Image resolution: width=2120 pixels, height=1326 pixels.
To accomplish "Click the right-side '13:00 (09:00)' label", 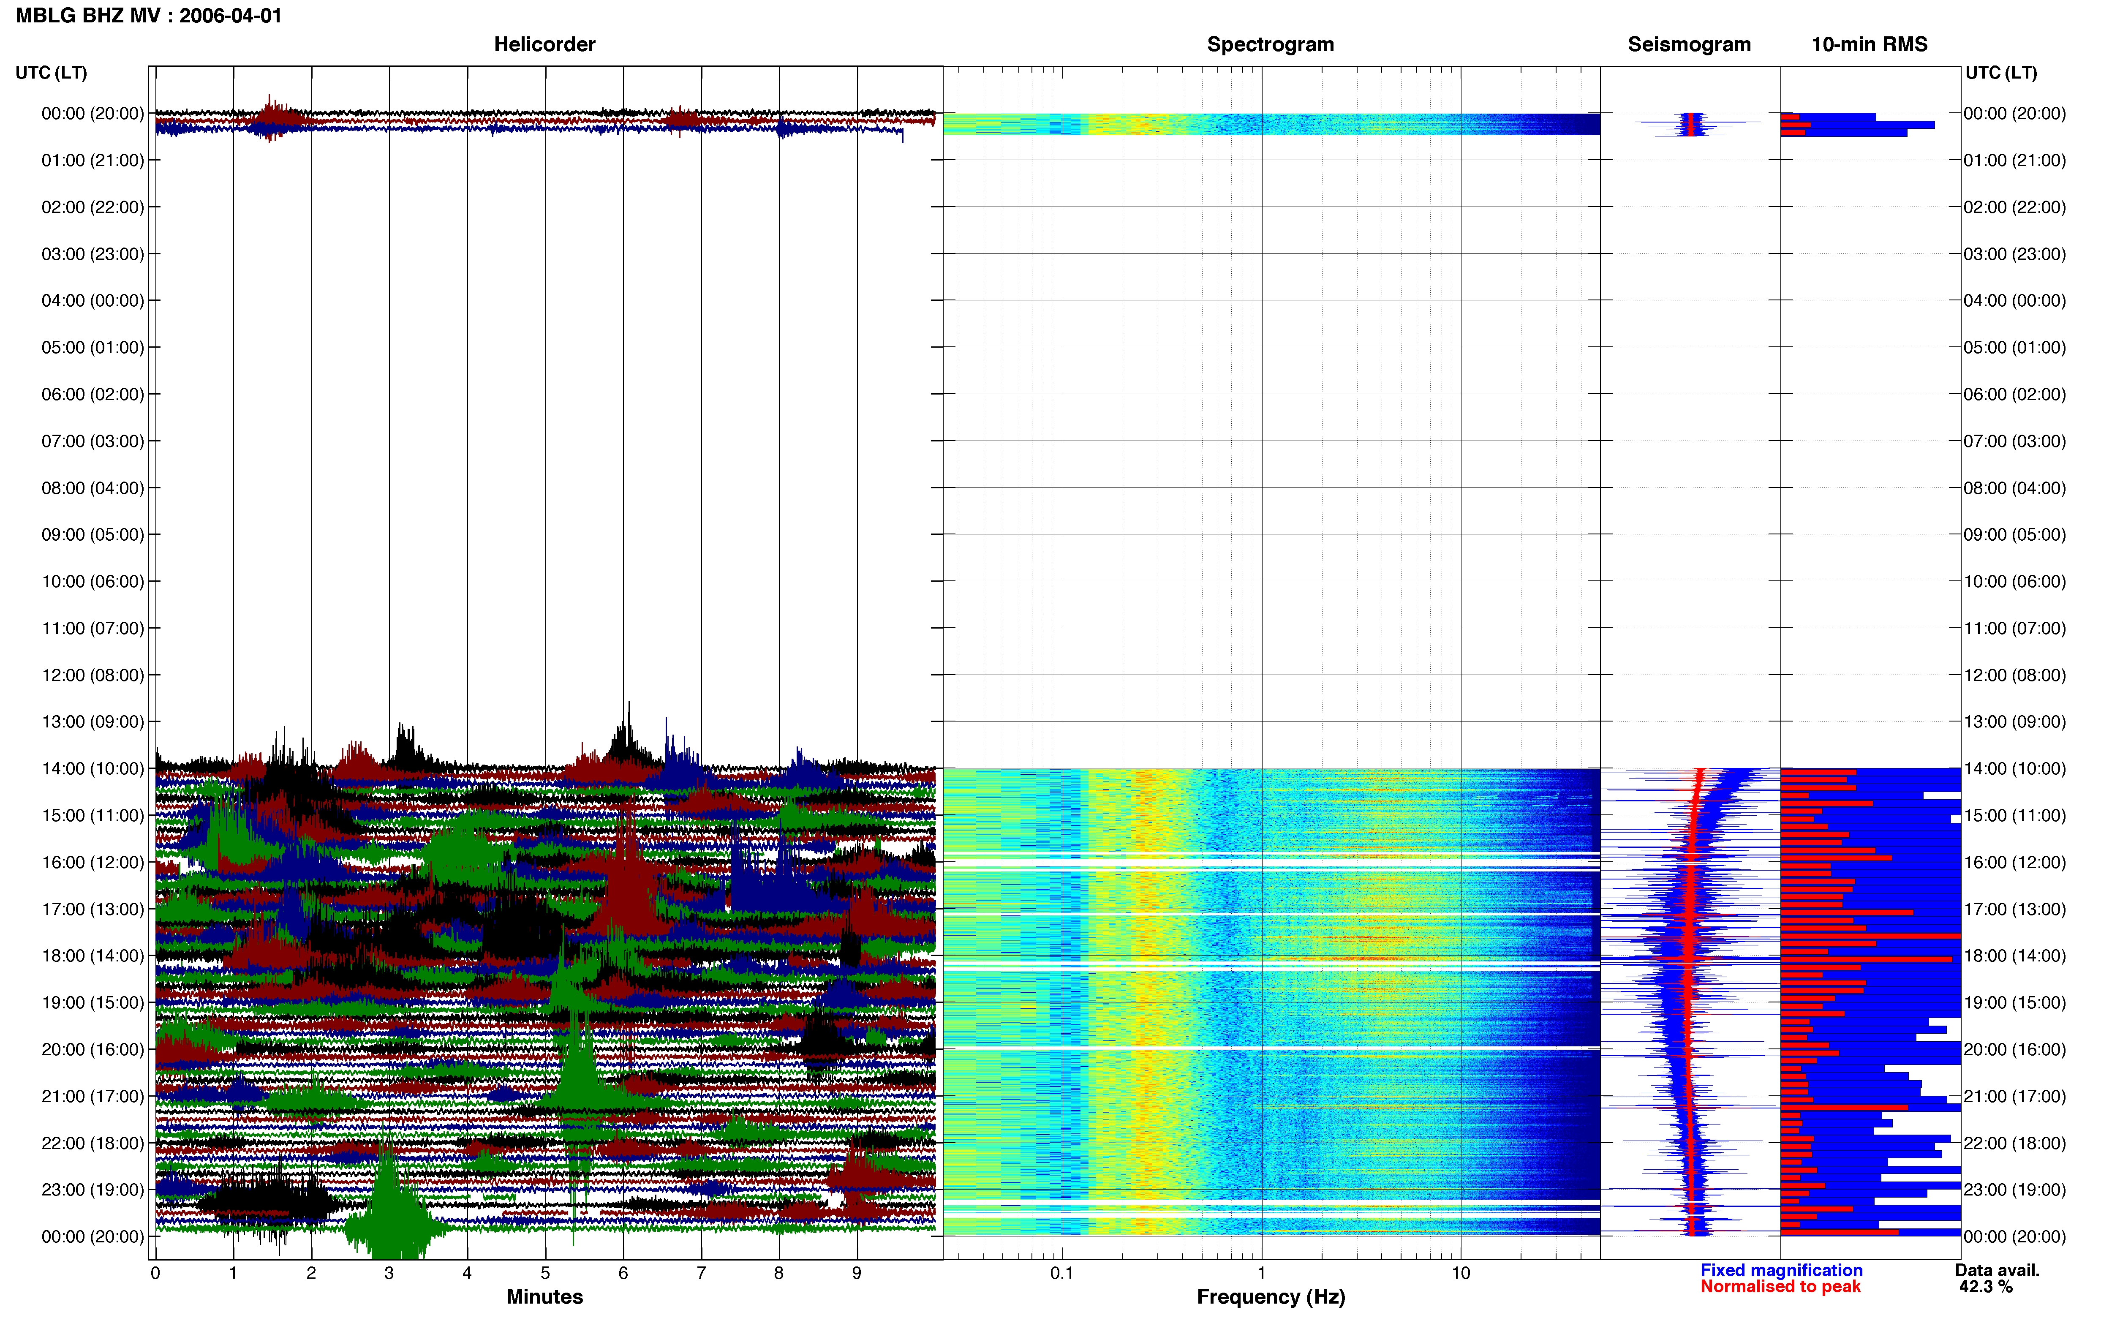I will tap(2015, 722).
